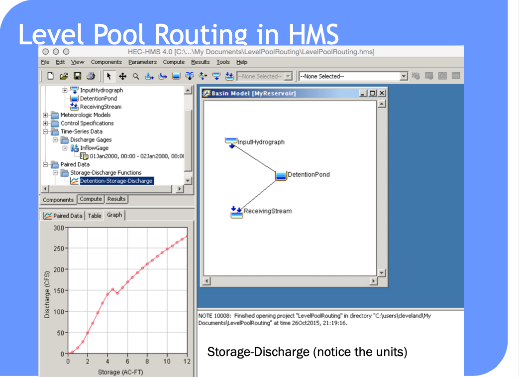The width and height of the screenshot is (519, 377).
Task: Select the junction creation tool
Action: click(x=189, y=77)
